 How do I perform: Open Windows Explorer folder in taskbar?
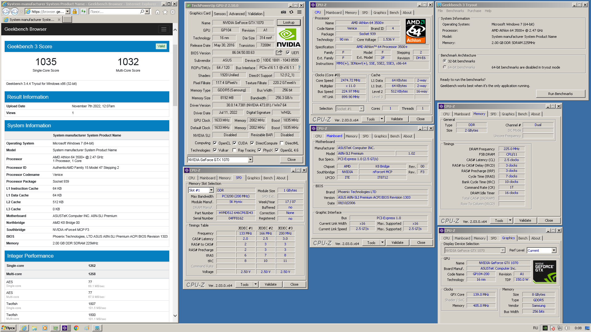pos(34,328)
